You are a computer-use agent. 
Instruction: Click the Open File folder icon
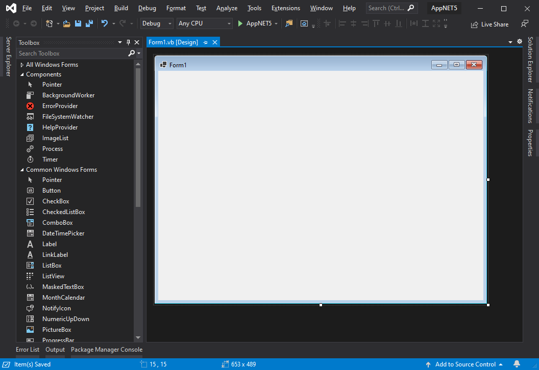[67, 23]
